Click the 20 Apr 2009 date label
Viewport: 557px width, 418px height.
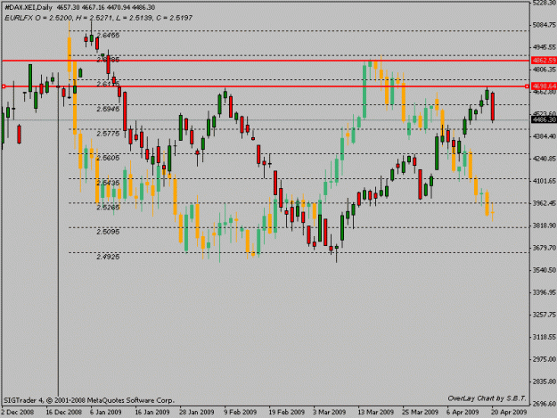509,413
